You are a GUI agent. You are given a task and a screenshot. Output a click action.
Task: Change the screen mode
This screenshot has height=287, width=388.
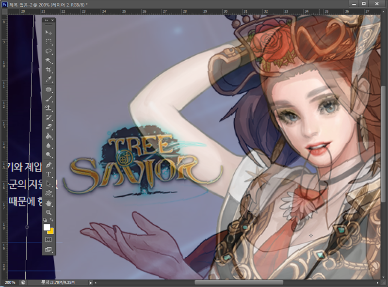(x=48, y=249)
